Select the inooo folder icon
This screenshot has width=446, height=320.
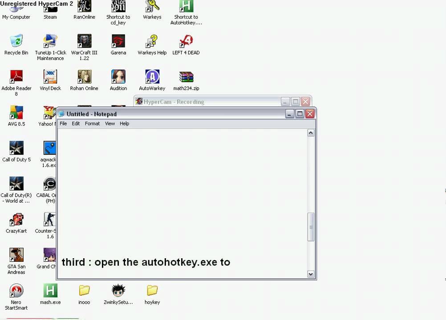[84, 294]
